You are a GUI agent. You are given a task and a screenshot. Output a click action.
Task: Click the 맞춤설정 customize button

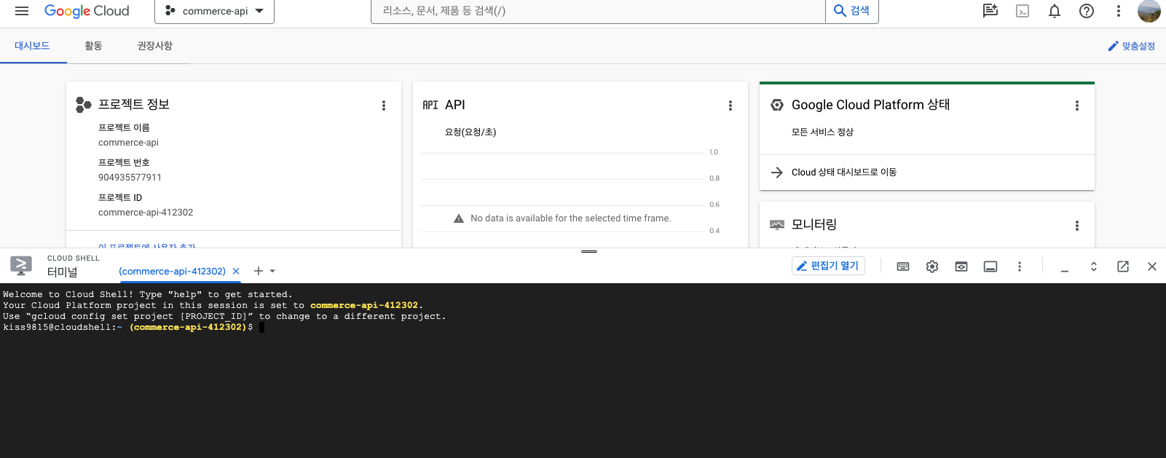1132,46
